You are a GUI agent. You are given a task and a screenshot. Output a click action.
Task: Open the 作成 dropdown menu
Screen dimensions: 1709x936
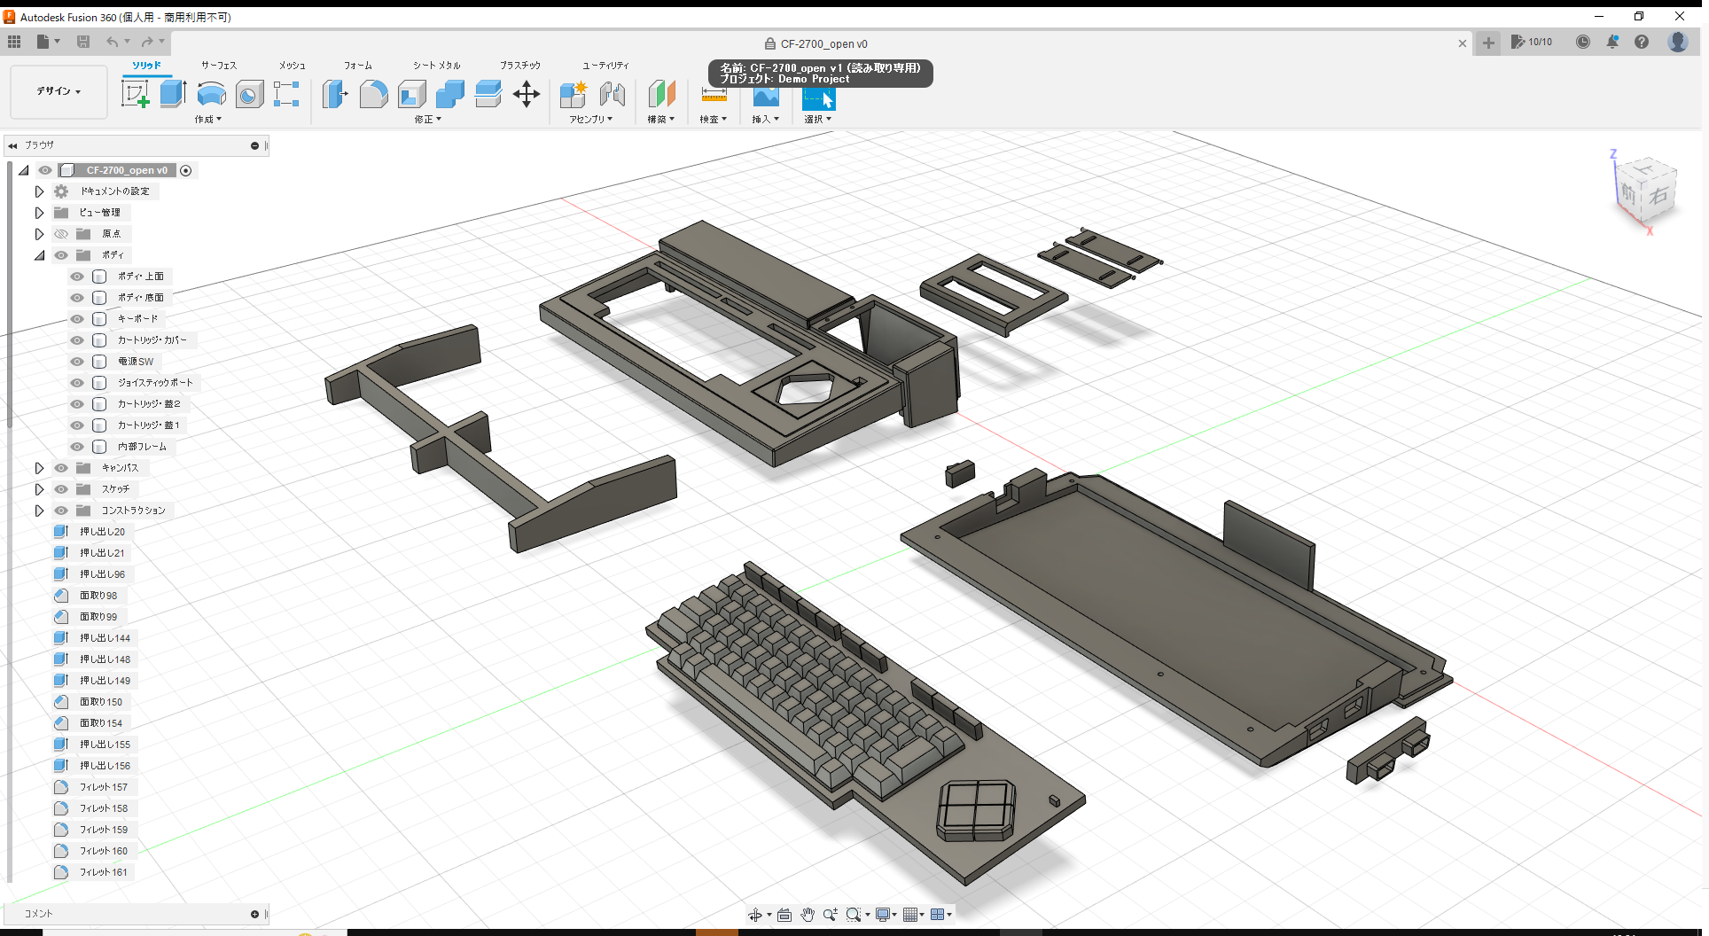(x=207, y=119)
